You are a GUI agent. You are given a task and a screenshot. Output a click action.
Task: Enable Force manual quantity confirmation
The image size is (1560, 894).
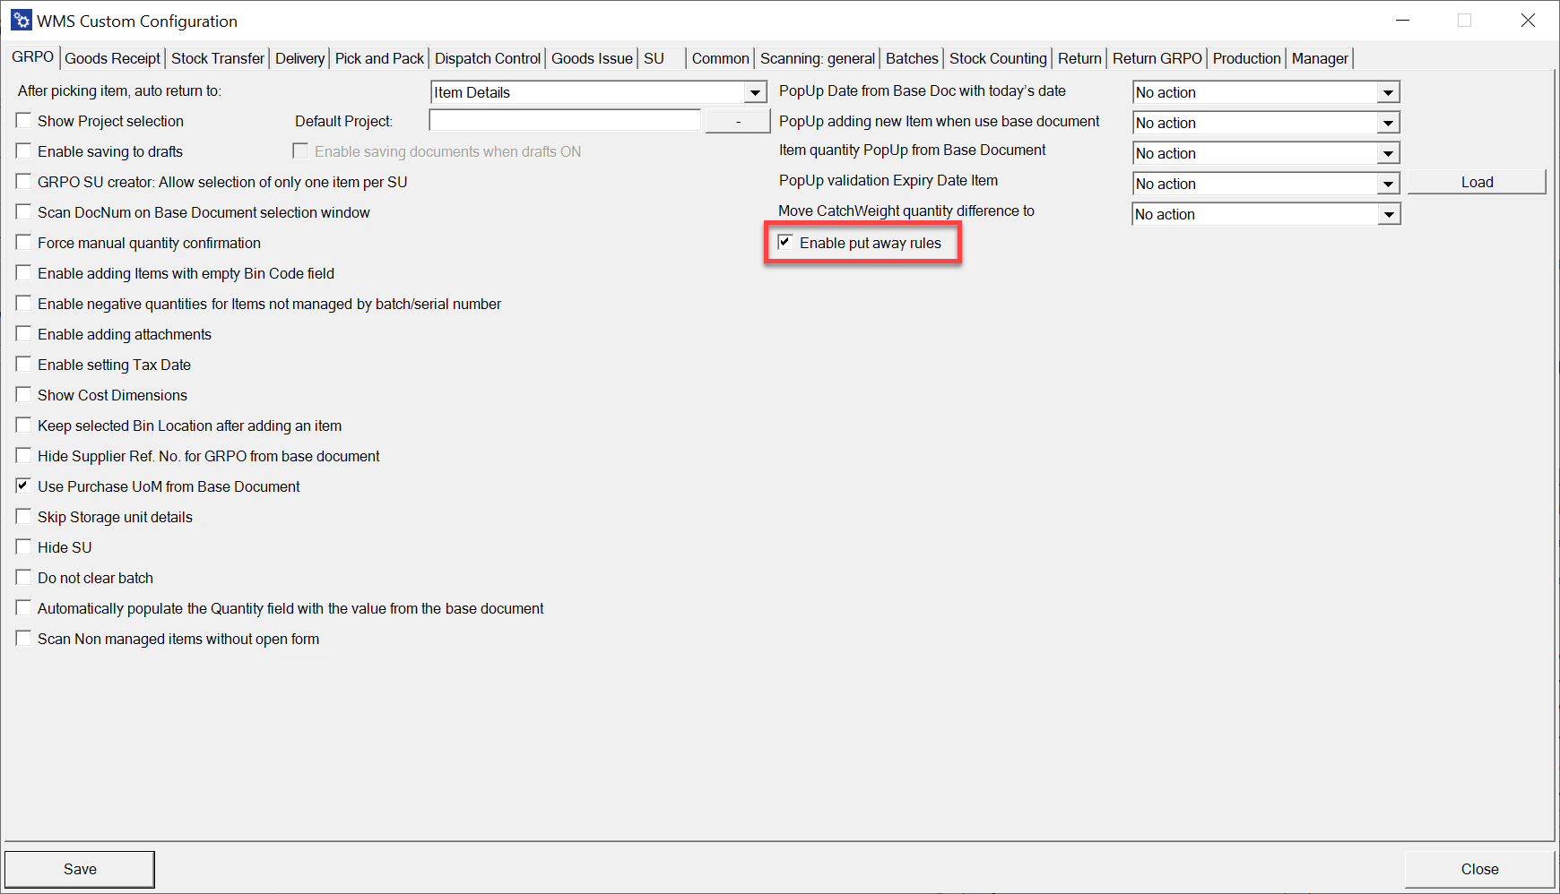pos(24,243)
